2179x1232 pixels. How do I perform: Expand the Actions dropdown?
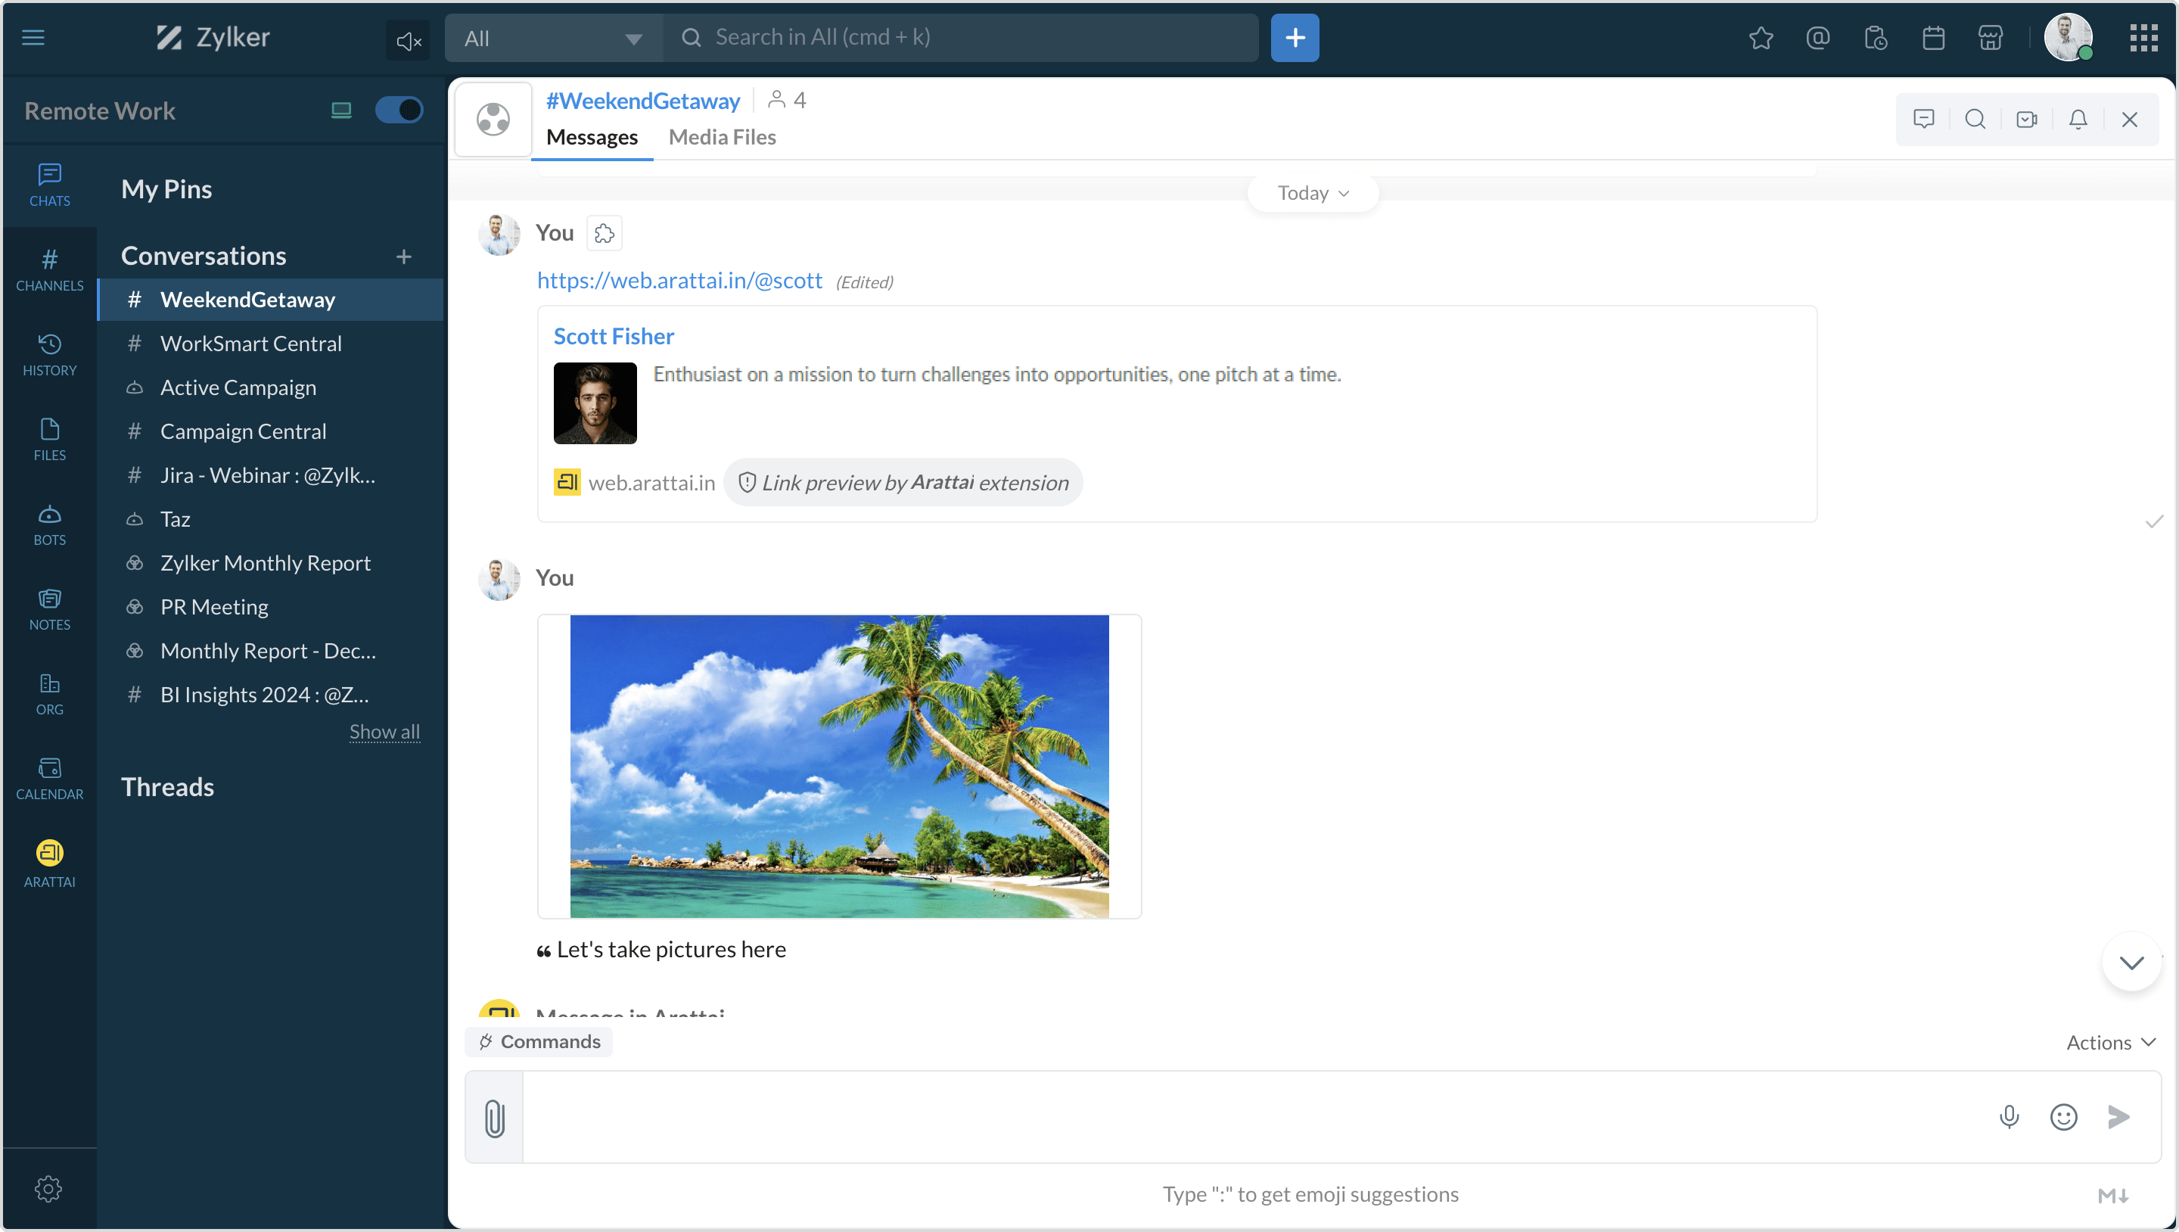pyautogui.click(x=2110, y=1043)
